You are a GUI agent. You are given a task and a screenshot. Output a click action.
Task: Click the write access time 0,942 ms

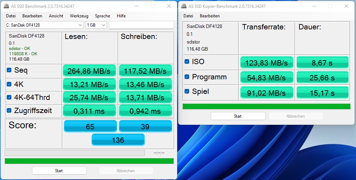(145, 111)
